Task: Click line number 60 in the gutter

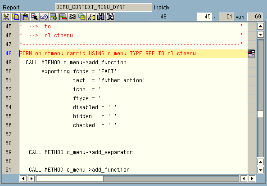Action: coord(9,161)
